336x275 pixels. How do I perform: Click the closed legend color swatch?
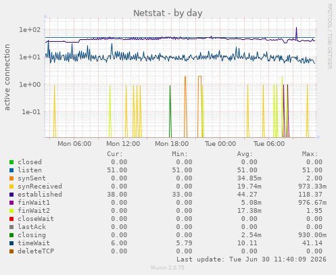[x=11, y=162]
